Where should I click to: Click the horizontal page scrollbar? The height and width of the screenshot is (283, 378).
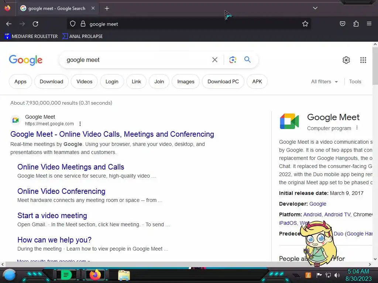(x=186, y=264)
